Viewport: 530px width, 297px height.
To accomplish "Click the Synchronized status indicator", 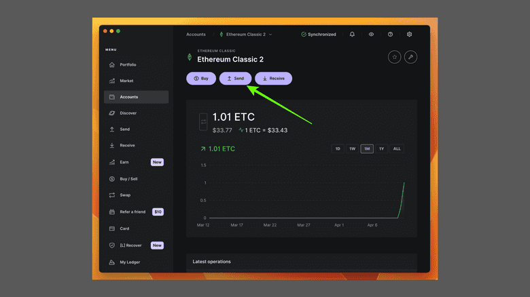I will (318, 35).
